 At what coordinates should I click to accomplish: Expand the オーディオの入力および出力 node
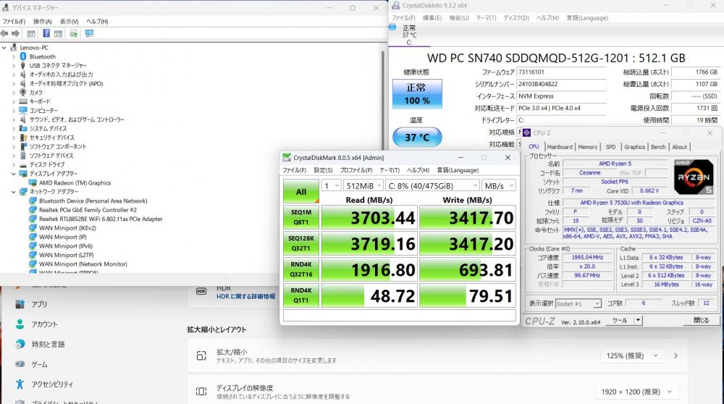coord(13,75)
